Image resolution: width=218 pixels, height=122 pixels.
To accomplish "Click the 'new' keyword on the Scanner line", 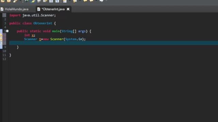I will pyautogui.click(x=46, y=39).
